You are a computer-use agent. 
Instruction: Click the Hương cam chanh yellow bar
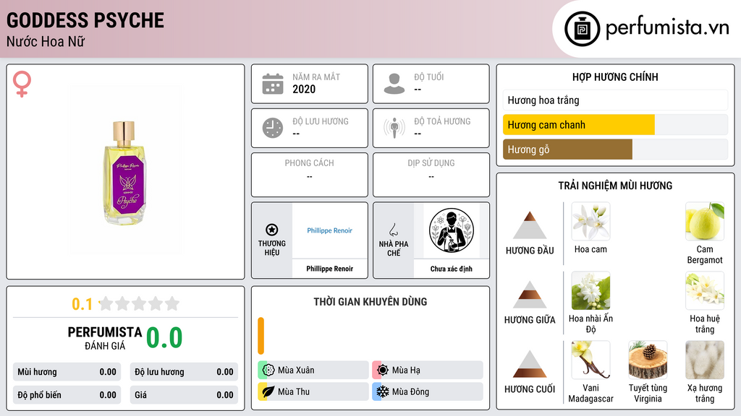(x=578, y=125)
